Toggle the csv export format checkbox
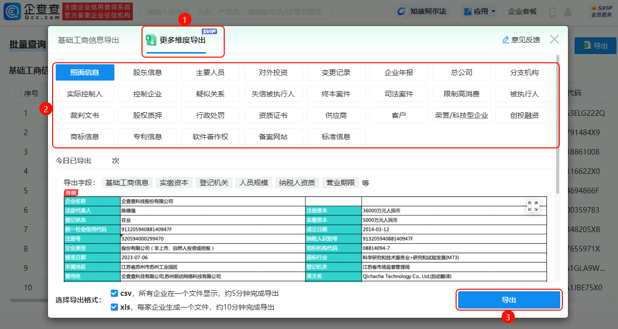Screen dimensions: 618x329 click(x=114, y=293)
